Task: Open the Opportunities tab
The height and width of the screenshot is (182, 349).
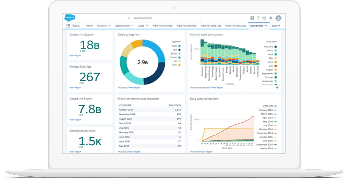Action: pyautogui.click(x=122, y=26)
